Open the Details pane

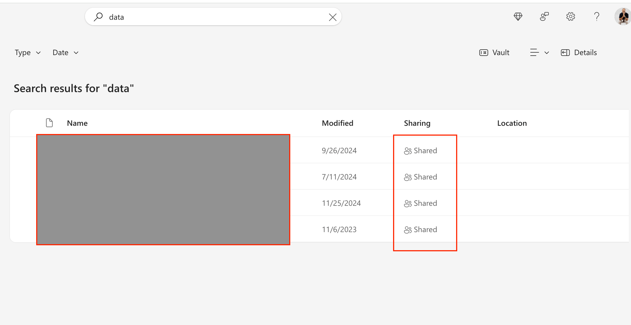(x=579, y=53)
